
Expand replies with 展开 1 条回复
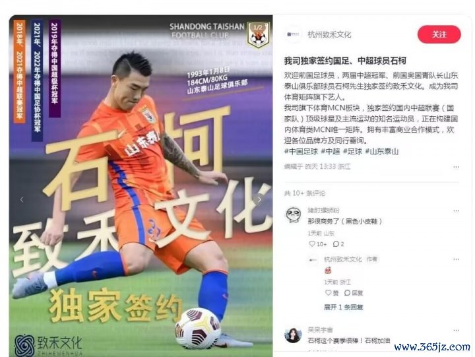click(x=343, y=307)
